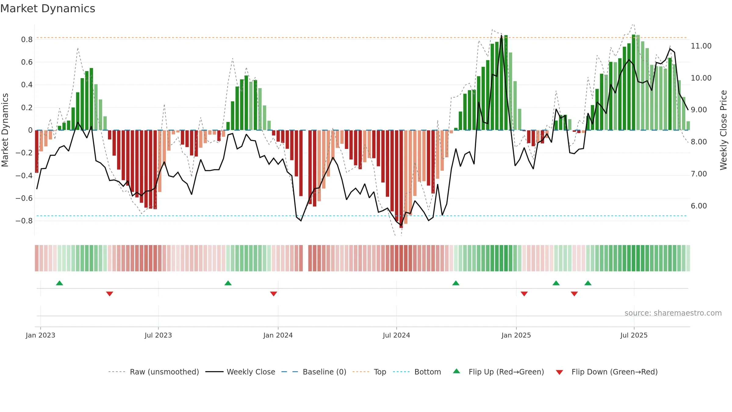This screenshot has width=732, height=412.
Task: Toggle the 'Raw (unsmoothed)' legend label
Action: [164, 372]
